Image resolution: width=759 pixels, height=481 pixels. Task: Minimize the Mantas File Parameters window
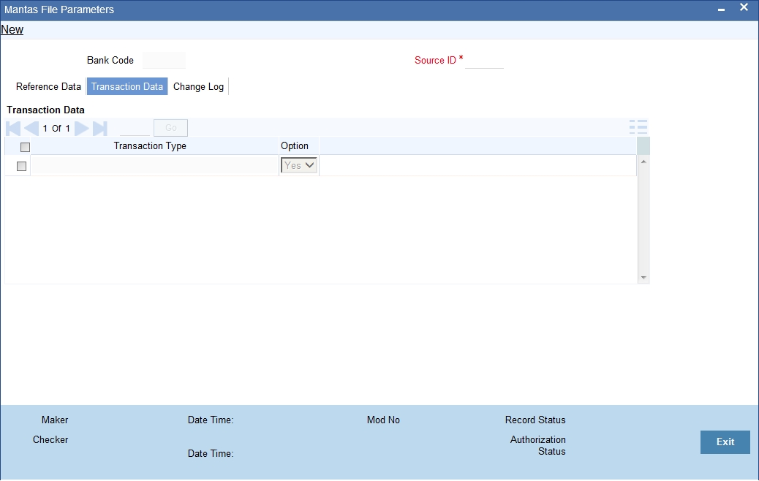[721, 10]
